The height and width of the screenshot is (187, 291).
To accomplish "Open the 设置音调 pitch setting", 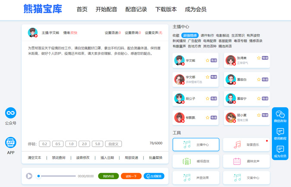I will coord(133,33).
